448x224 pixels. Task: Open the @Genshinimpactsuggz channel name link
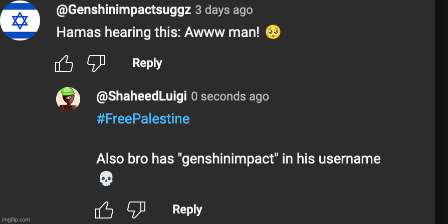123,9
